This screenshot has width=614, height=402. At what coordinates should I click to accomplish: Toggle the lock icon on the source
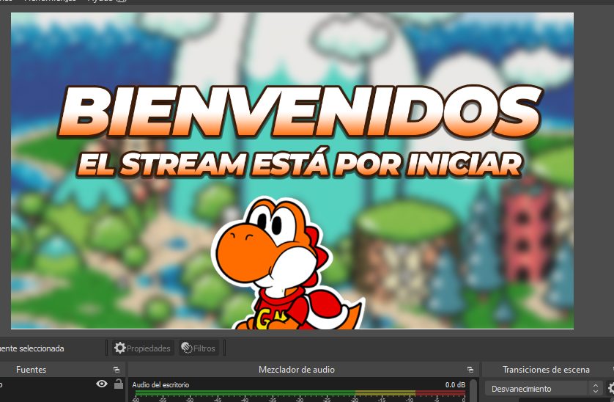pos(119,384)
